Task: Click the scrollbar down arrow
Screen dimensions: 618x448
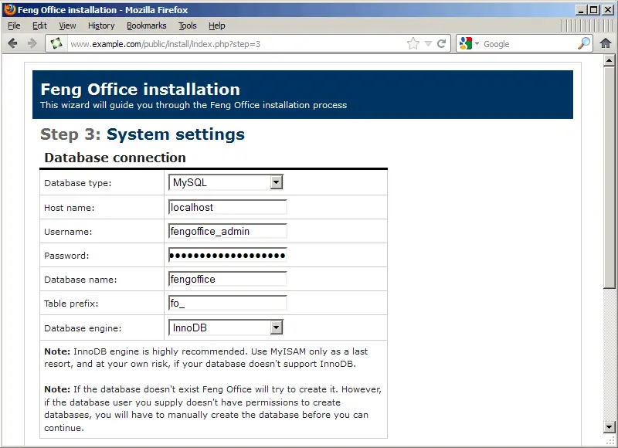Action: 609,426
